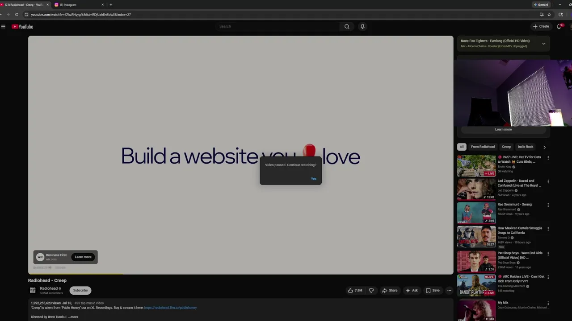The width and height of the screenshot is (572, 321).
Task: Click the search magnifier button
Action: click(x=347, y=26)
